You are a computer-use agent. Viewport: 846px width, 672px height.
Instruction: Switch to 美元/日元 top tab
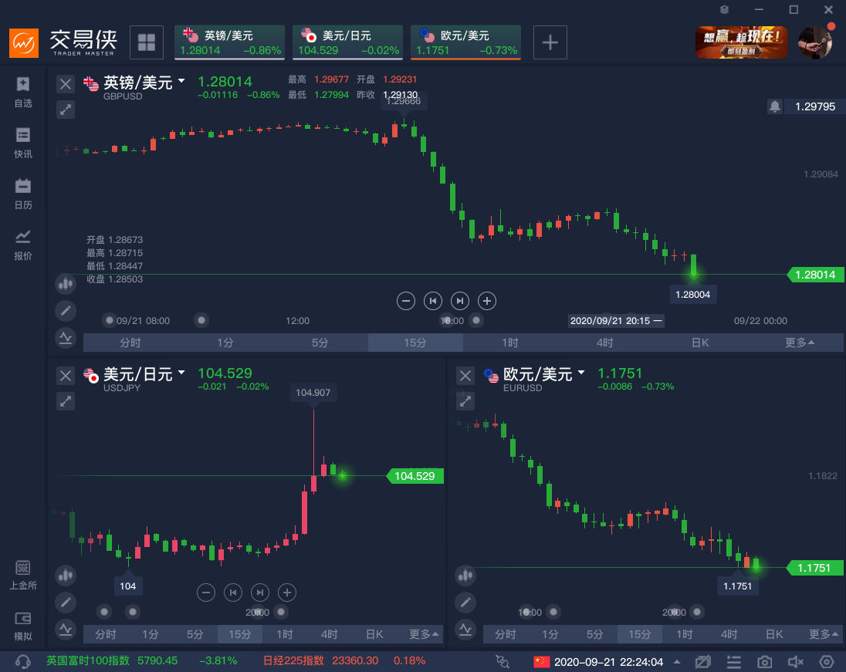click(347, 42)
